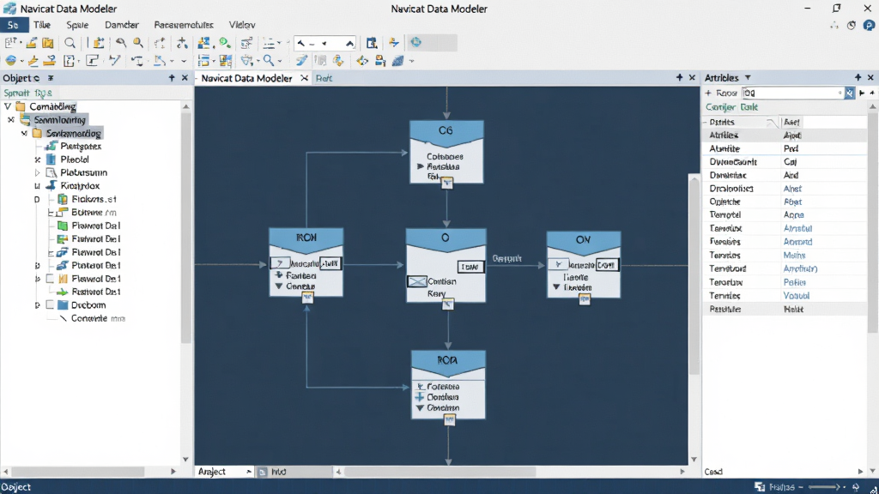Click the yellow and blue diamond arrows icon
The width and height of the screenshot is (879, 494).
coord(362,61)
